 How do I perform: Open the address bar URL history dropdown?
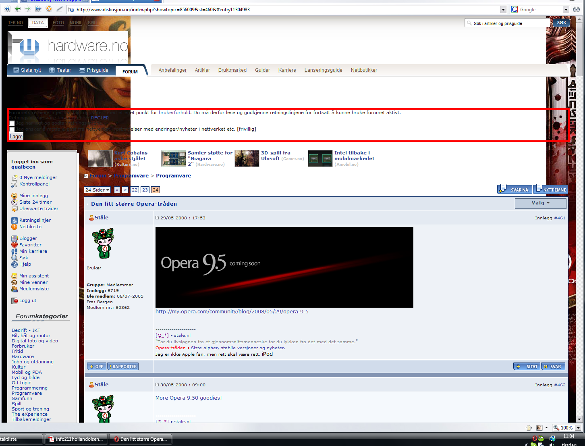point(503,9)
